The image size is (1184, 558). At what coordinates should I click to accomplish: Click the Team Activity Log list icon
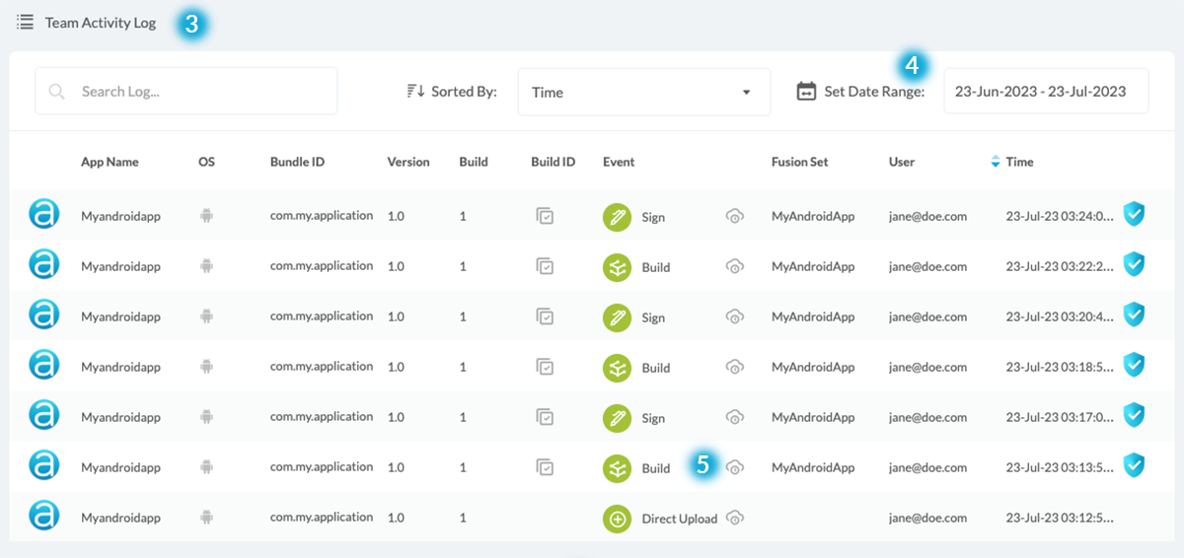[x=26, y=22]
